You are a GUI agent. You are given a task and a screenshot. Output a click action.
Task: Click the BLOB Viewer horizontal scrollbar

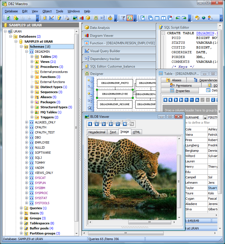click(x=132, y=222)
